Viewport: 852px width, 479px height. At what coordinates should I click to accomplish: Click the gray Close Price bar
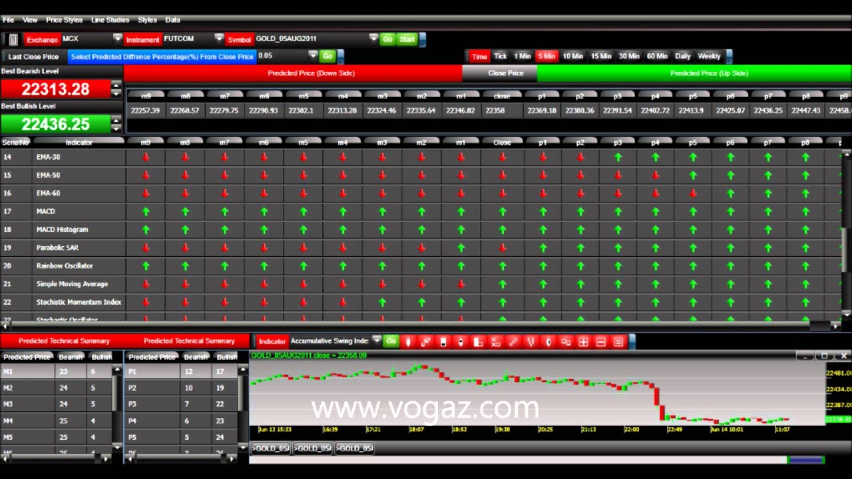point(499,73)
